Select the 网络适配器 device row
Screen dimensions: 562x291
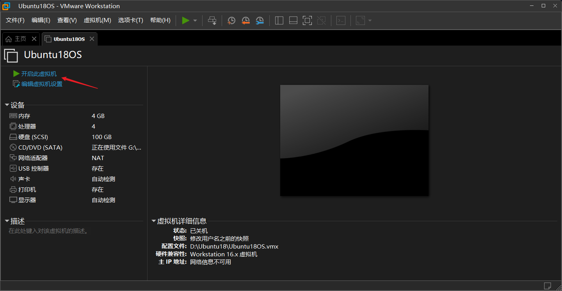point(75,158)
